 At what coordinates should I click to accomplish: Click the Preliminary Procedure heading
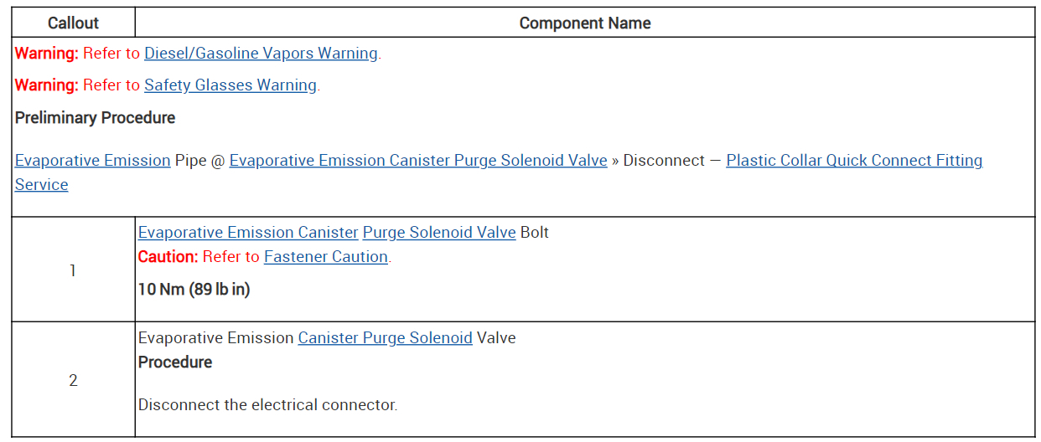click(95, 118)
